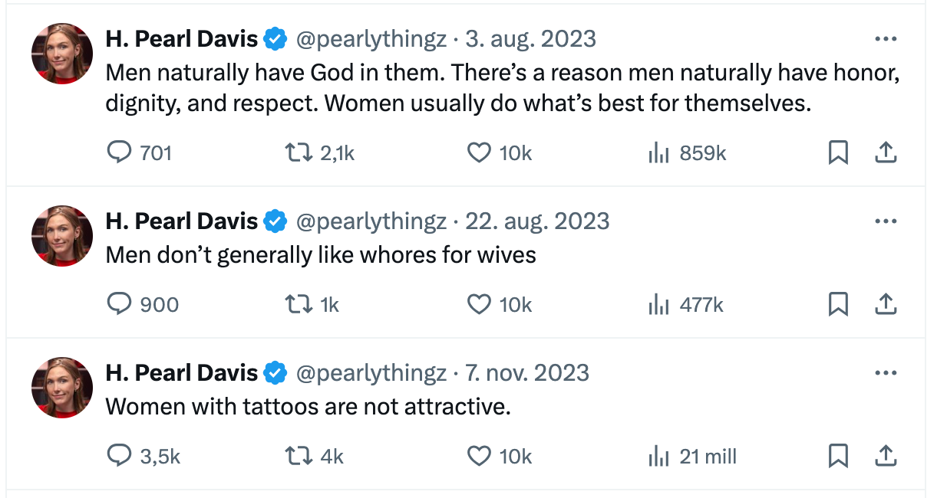Image resolution: width=947 pixels, height=498 pixels.
Task: Bookmark the August 3 tweet
Action: [x=839, y=153]
